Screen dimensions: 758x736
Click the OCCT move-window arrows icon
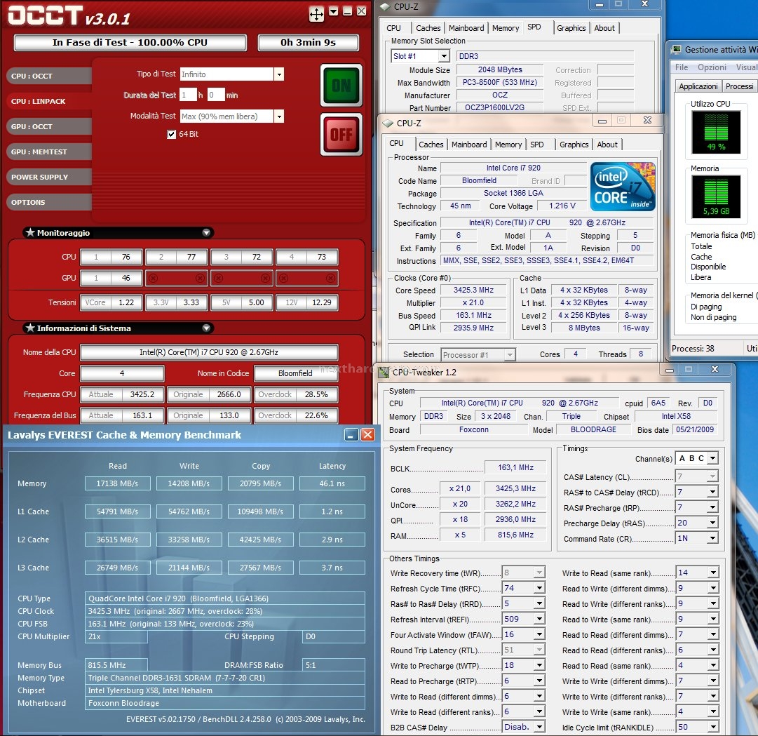click(316, 14)
